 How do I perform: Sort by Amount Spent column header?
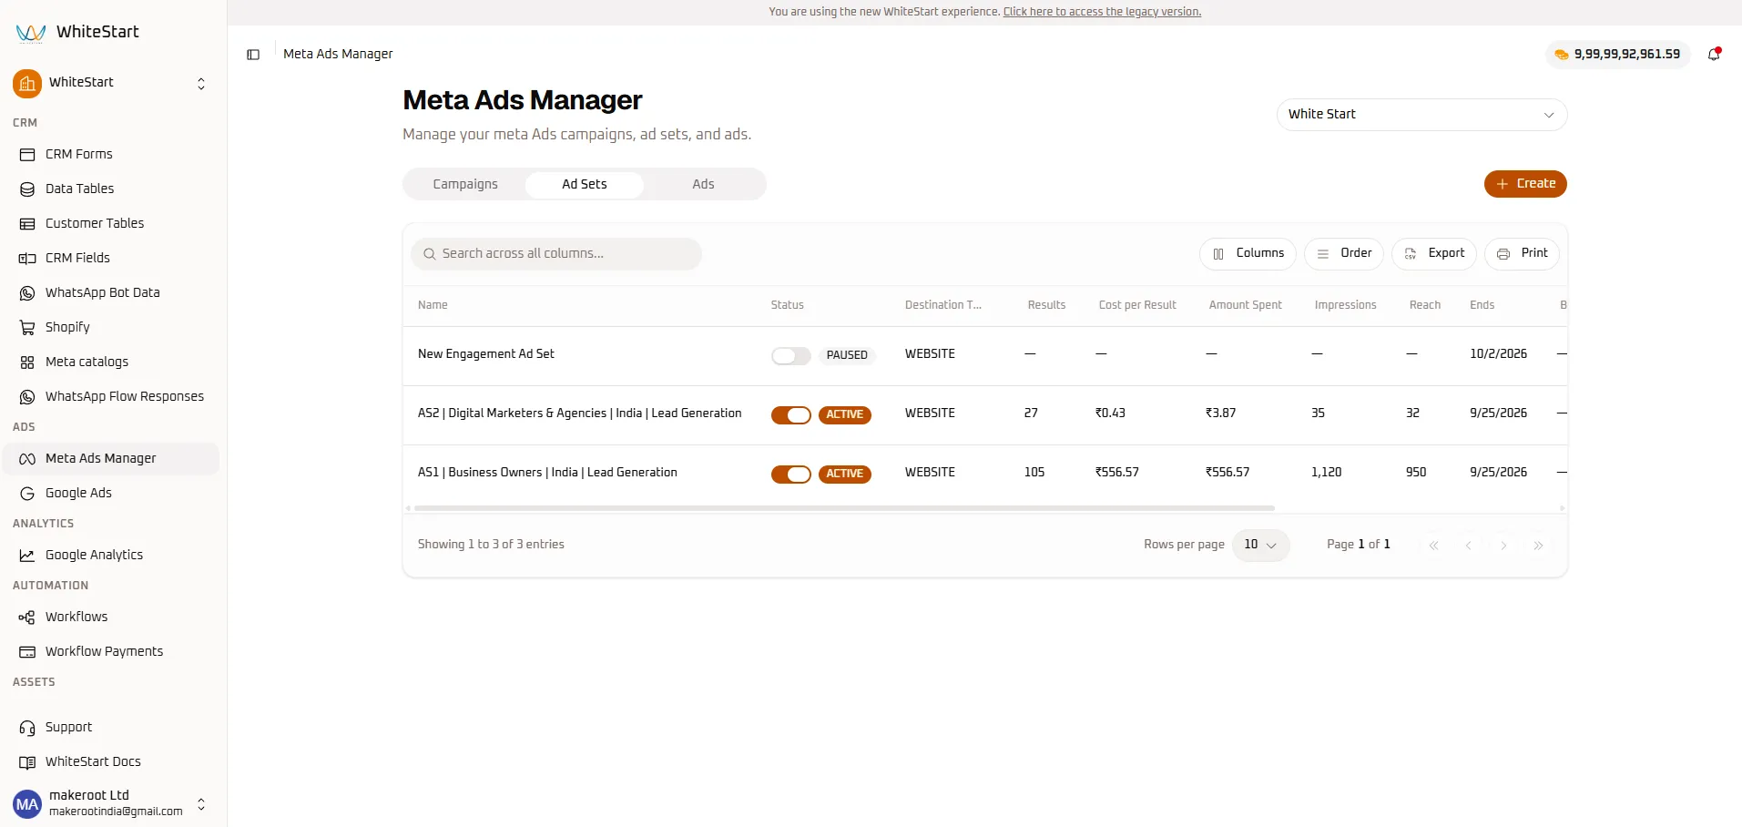[x=1245, y=305]
